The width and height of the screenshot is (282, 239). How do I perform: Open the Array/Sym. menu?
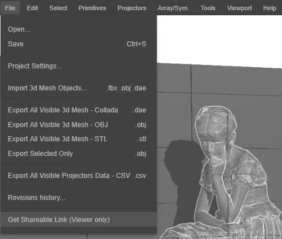tap(173, 8)
